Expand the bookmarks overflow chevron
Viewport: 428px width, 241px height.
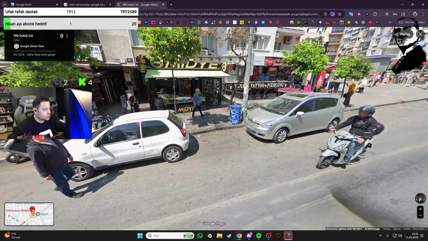click(x=390, y=22)
